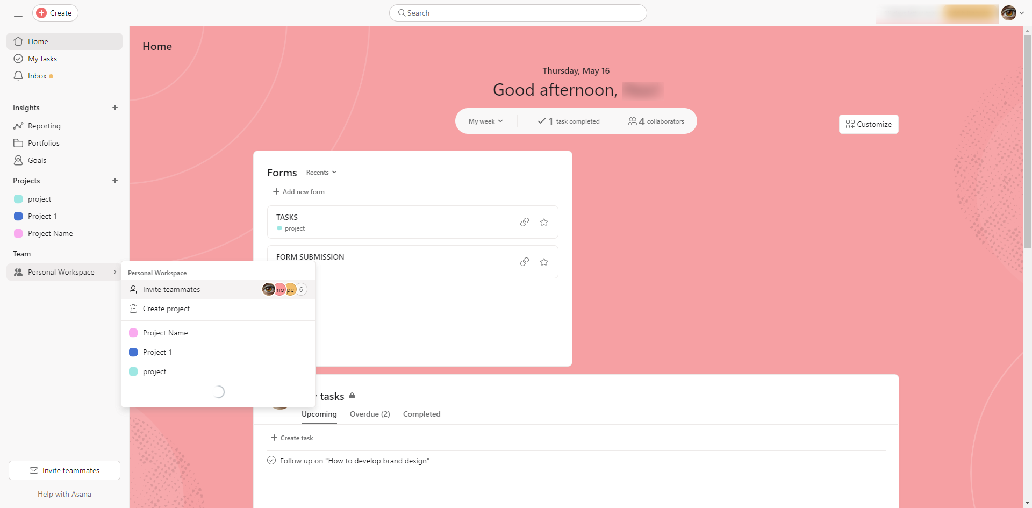
Task: Open teammate avatars group in popup
Action: tap(284, 289)
